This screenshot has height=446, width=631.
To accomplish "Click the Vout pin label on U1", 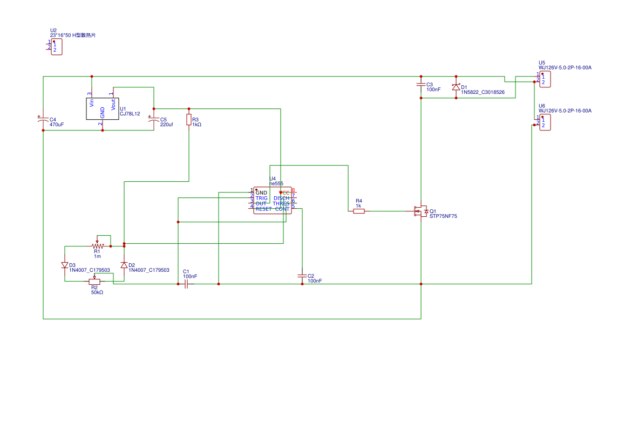I will click(x=113, y=105).
